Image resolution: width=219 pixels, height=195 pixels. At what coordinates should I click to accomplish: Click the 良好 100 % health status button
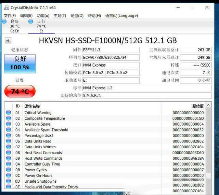[x=20, y=64]
